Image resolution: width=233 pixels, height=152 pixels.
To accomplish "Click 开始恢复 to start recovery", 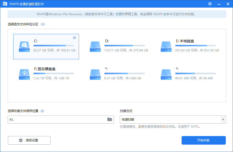I will (x=204, y=140).
